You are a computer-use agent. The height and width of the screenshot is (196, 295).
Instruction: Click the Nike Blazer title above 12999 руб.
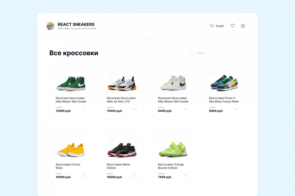71,100
